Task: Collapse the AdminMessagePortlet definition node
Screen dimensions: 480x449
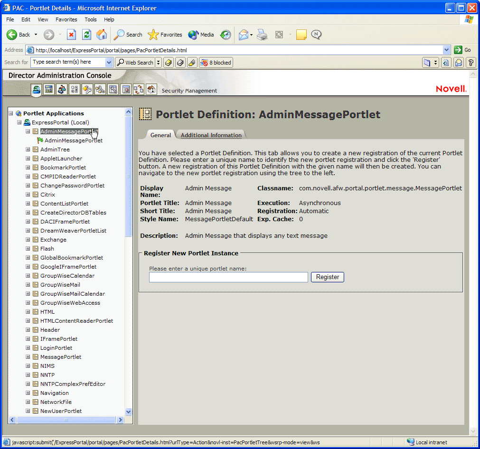Action: (28, 131)
